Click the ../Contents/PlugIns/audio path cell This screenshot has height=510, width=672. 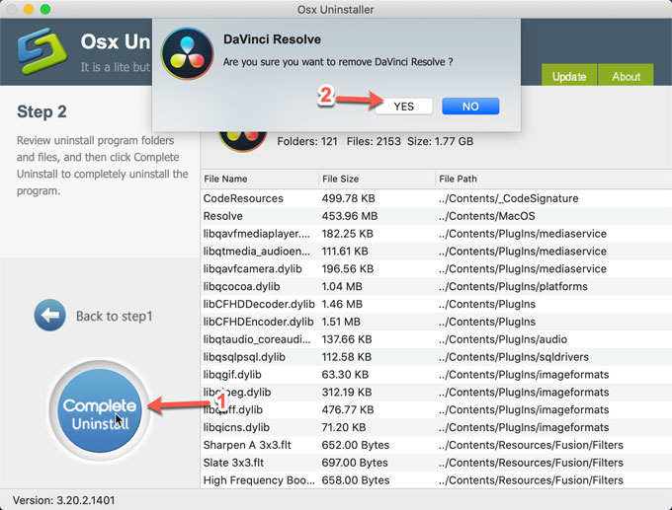tap(503, 339)
